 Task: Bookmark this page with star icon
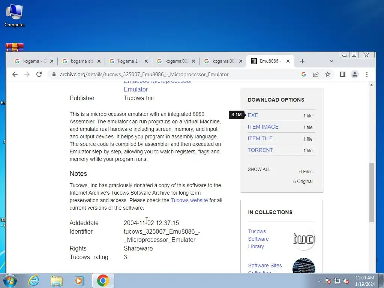(x=328, y=74)
